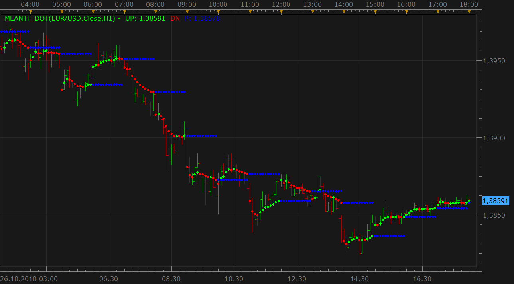Screen dimensions: 514x284
Task: Click the 13:00 session marker triangle
Action: click(313, 11)
